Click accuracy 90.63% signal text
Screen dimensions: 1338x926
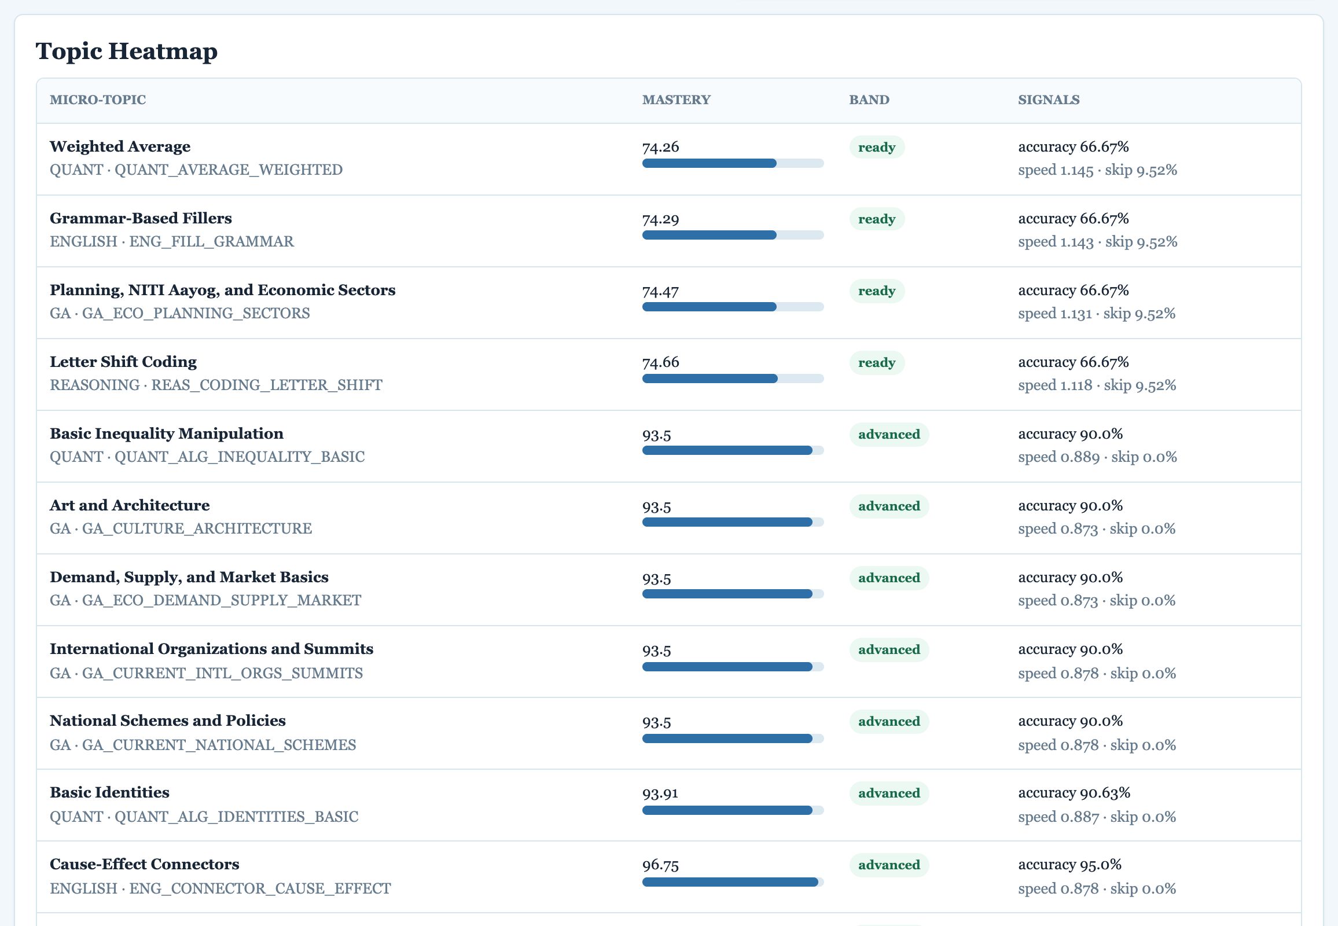coord(1074,792)
